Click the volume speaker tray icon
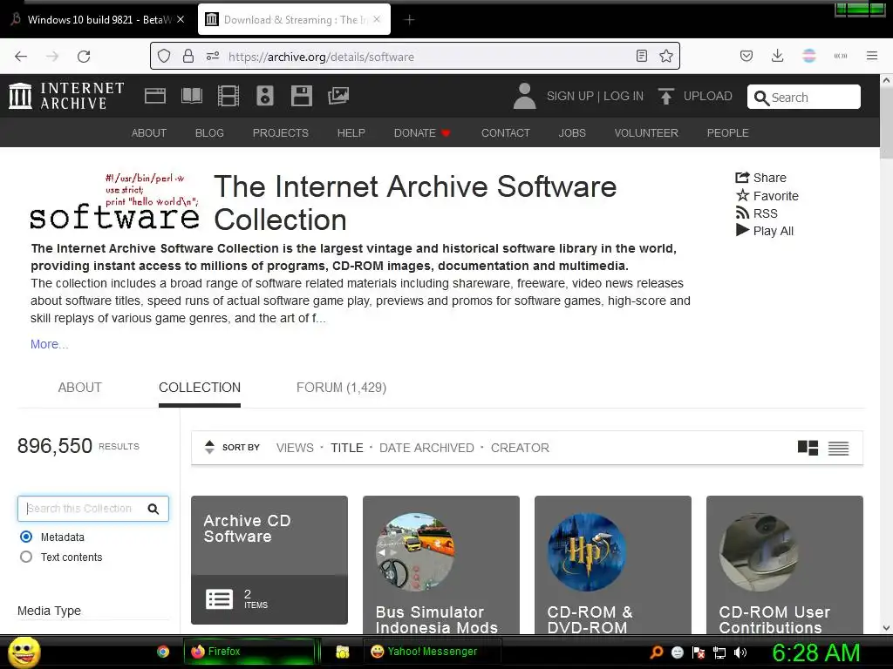This screenshot has height=669, width=893. [x=740, y=652]
